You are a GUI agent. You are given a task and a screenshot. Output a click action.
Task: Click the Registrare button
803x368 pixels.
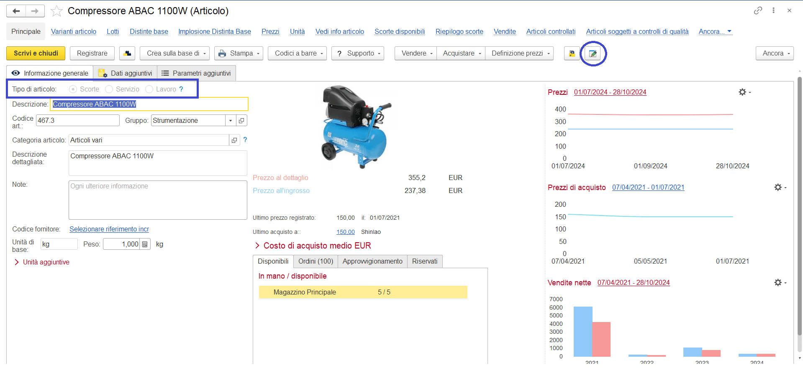92,53
